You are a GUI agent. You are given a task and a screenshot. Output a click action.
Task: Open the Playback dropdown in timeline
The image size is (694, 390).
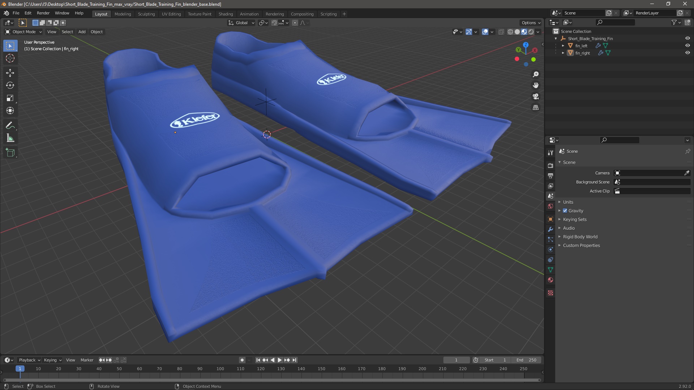(29, 360)
